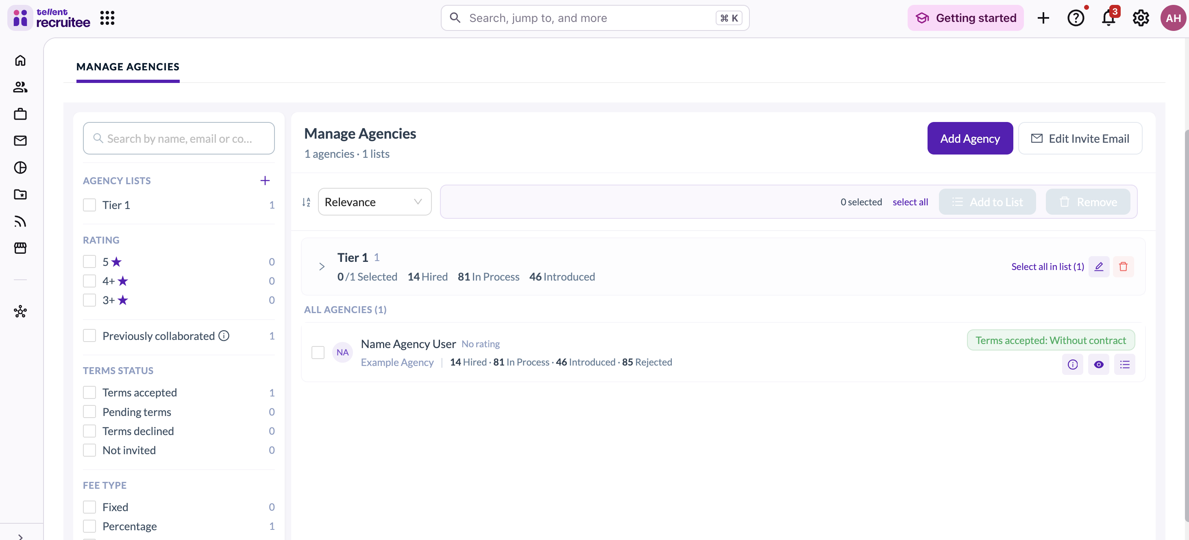Screen dimensions: 1189x540
Task: Open the Home icon in sidebar
Action: click(x=20, y=61)
